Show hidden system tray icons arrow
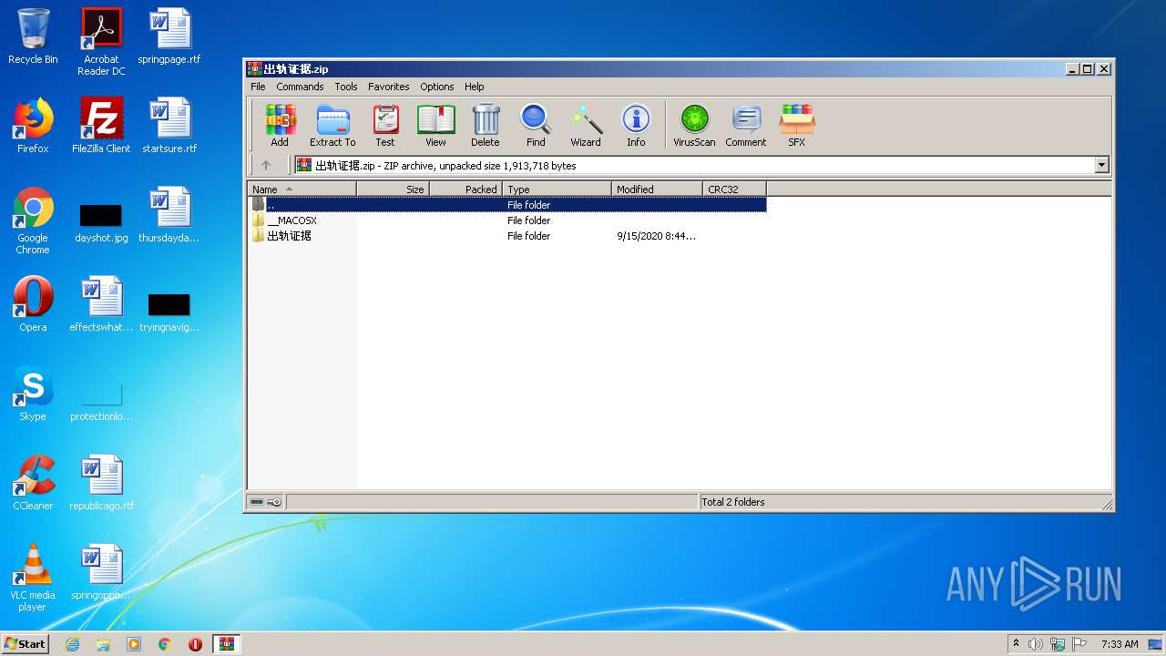This screenshot has height=656, width=1166. tap(1016, 644)
